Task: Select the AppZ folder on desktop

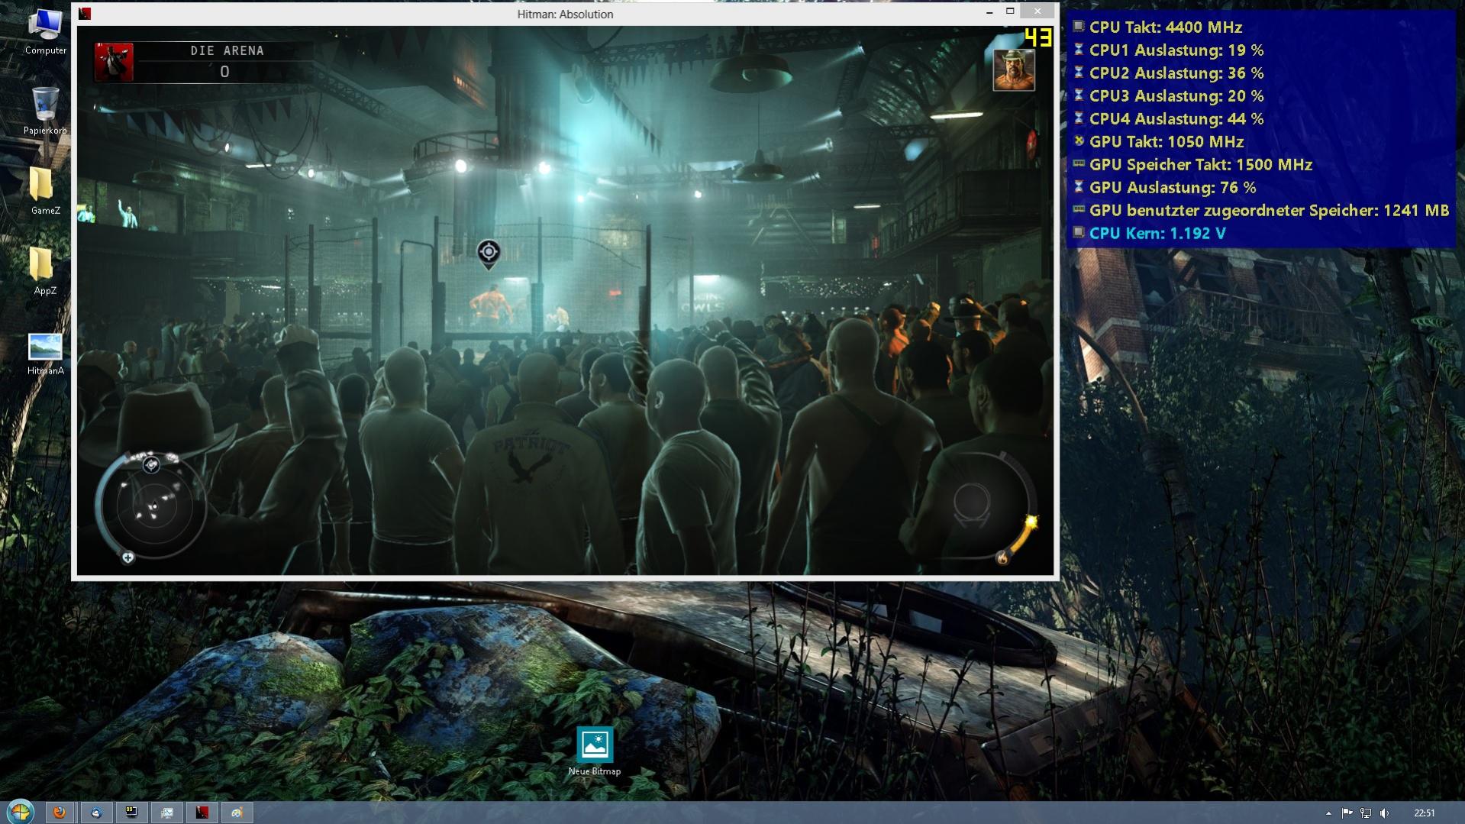Action: tap(45, 272)
